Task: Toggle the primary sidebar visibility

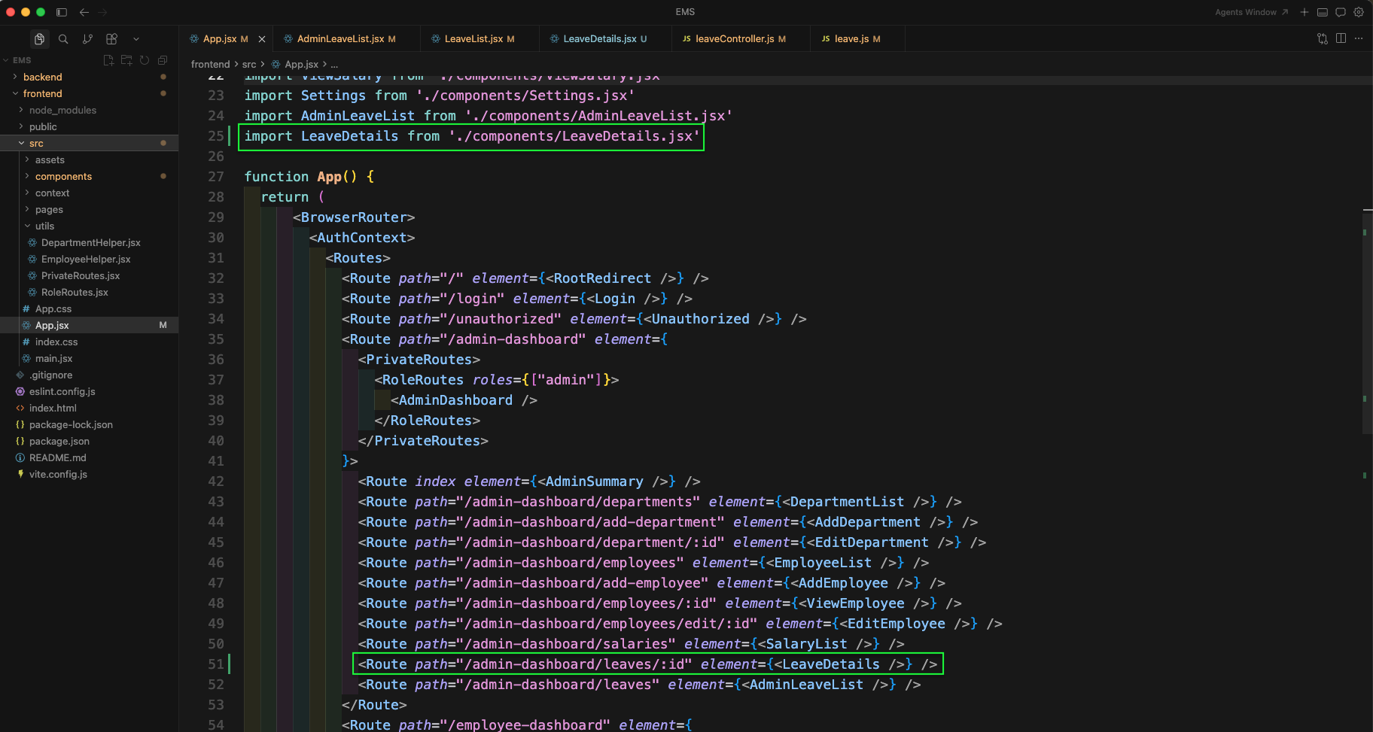Action: (x=62, y=12)
